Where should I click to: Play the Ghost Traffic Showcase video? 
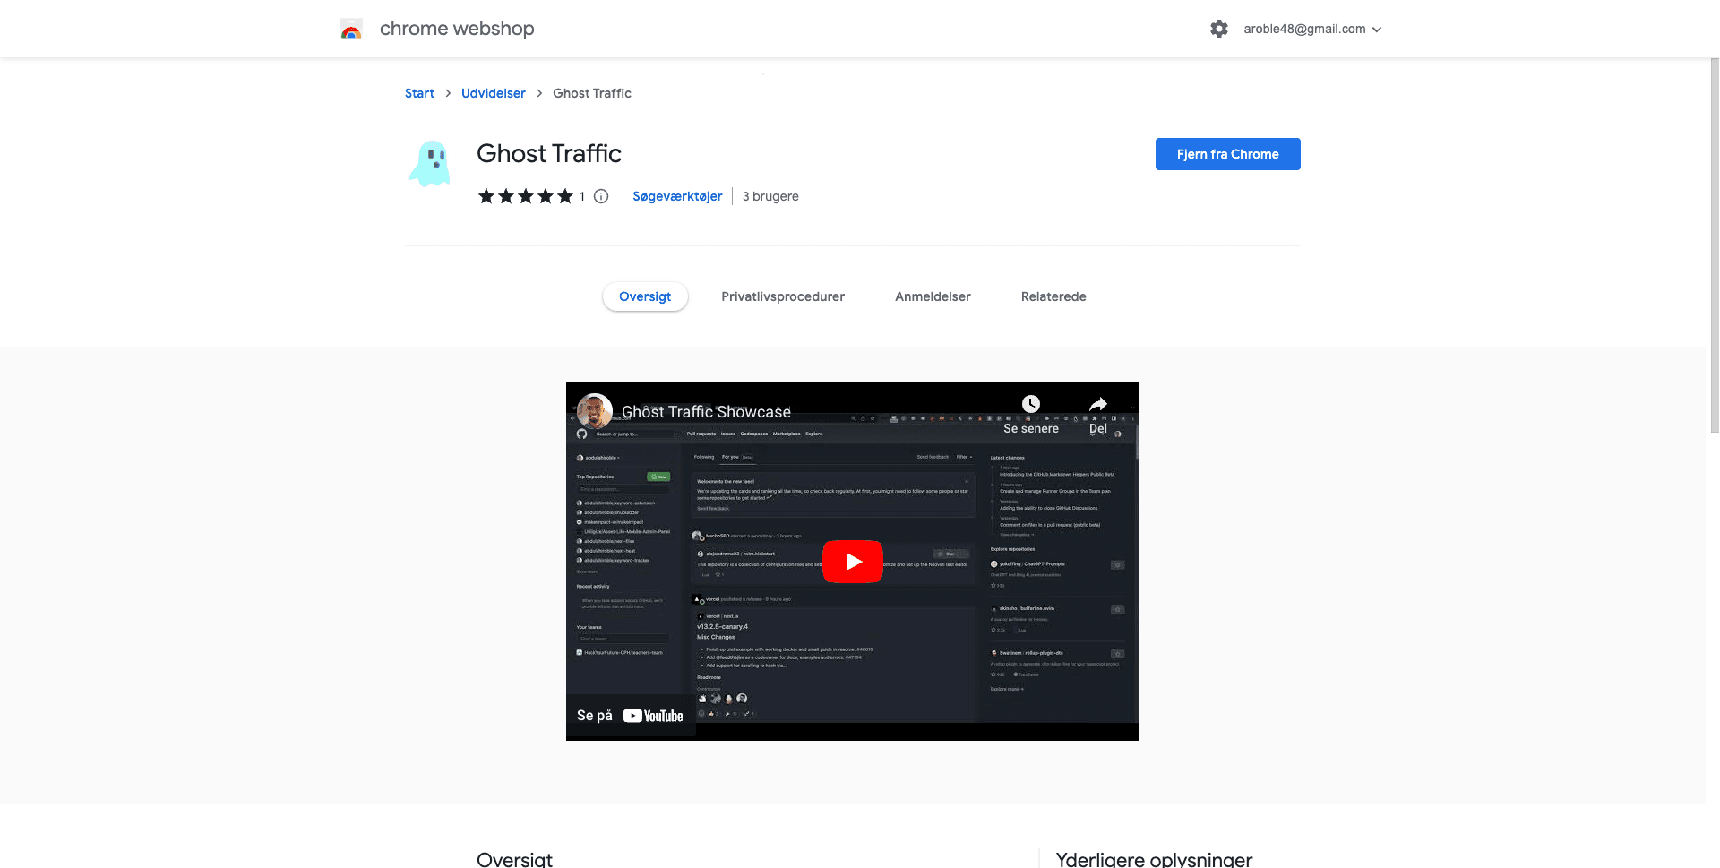click(x=853, y=562)
